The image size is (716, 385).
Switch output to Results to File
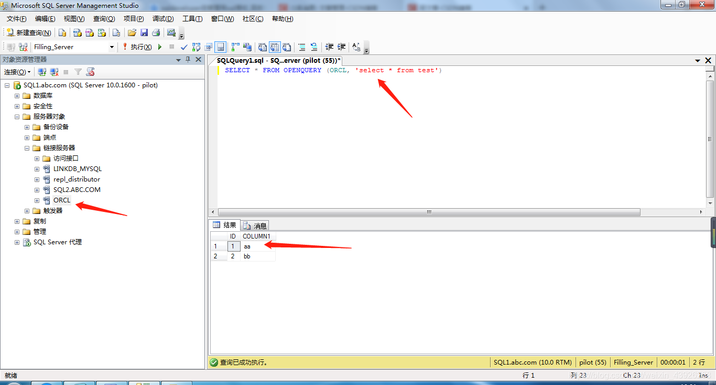pos(287,47)
